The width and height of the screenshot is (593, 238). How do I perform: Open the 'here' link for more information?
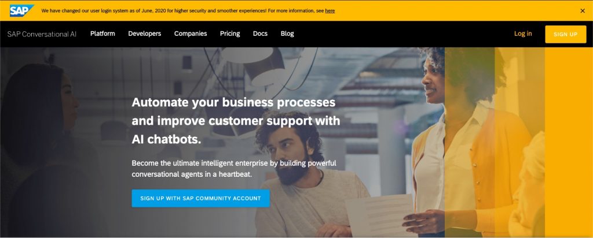click(x=330, y=11)
